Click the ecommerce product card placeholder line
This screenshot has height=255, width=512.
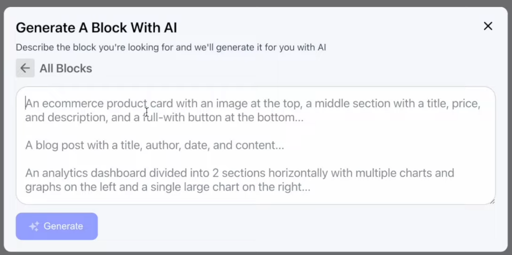coord(253,104)
